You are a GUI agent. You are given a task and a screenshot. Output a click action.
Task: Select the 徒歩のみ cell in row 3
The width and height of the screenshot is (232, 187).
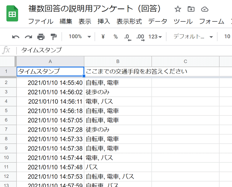coord(118,92)
